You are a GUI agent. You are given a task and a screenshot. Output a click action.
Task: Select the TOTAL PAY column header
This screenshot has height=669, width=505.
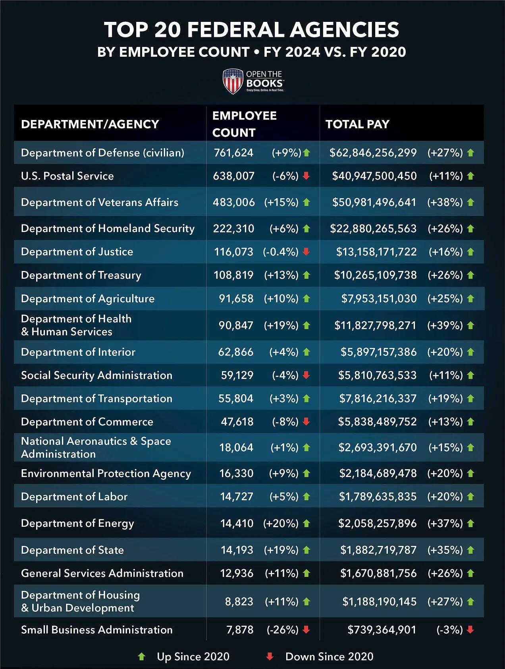[357, 124]
